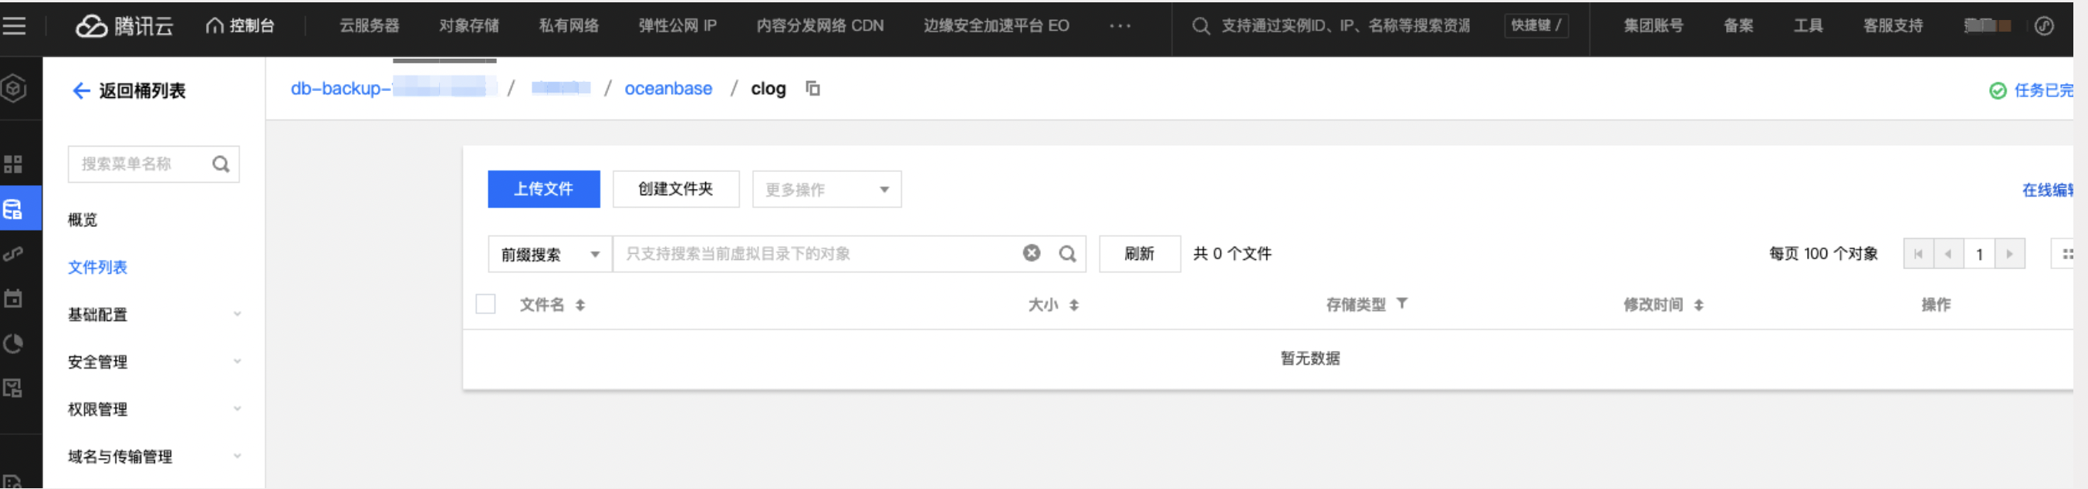Click the hexagon product icon in sidebar
Screen dimensions: 2088x489
tap(14, 88)
